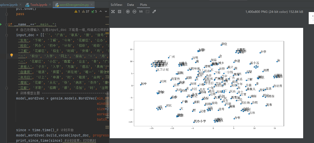Click the fit zoom to window icon

pos(148,12)
